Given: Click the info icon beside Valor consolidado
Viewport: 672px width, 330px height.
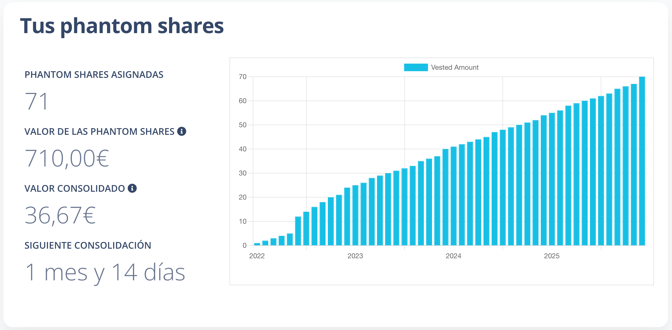Looking at the screenshot, I should click(132, 188).
